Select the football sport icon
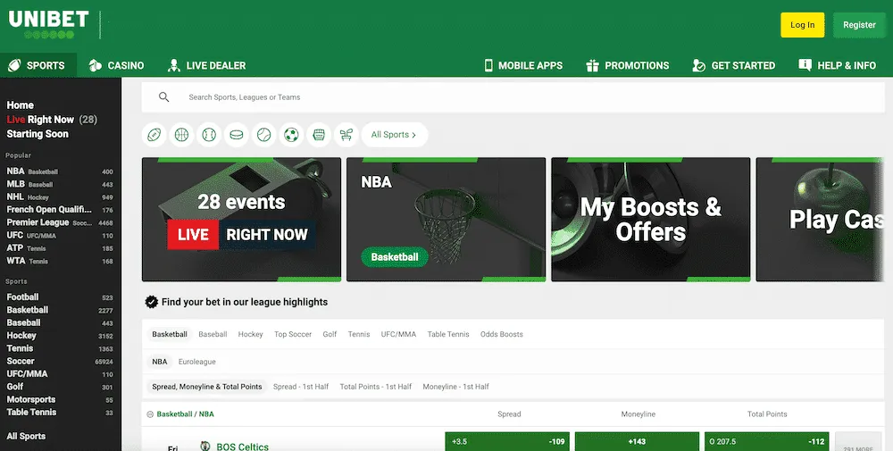This screenshot has height=451, width=893. (154, 135)
